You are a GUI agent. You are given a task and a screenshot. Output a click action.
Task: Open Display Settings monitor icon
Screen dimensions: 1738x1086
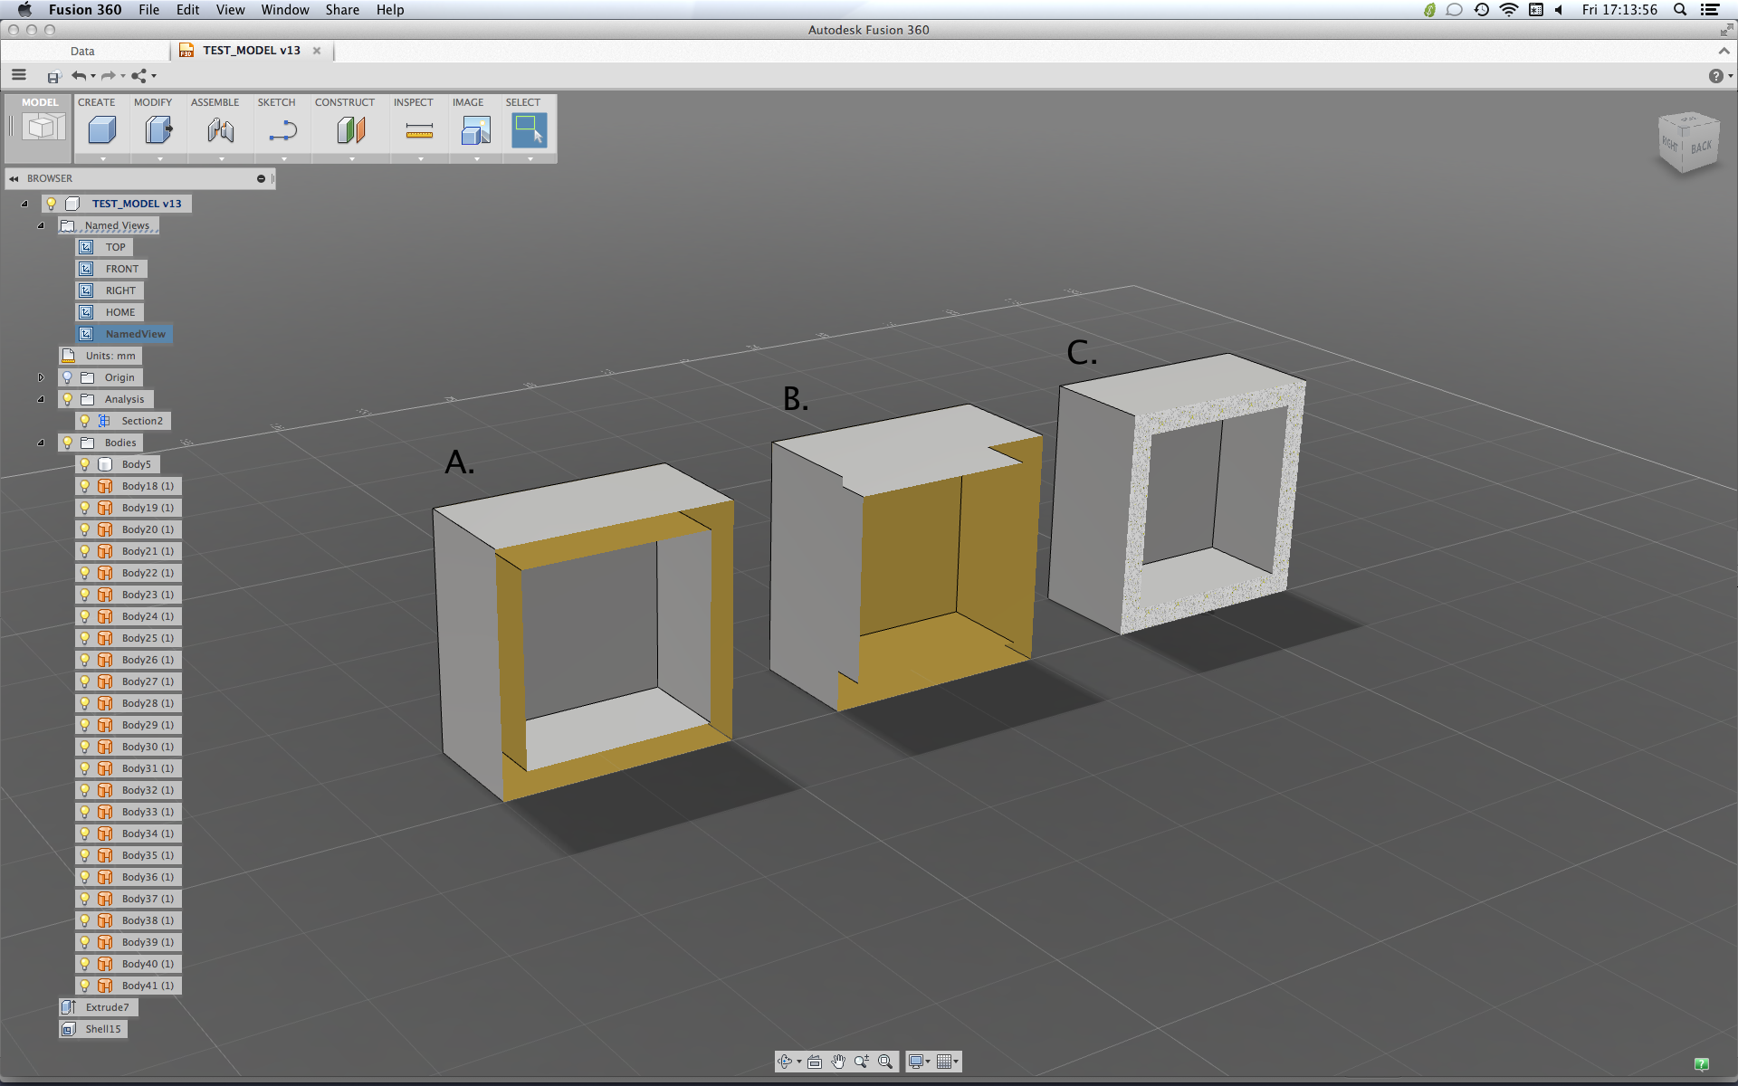(x=916, y=1062)
